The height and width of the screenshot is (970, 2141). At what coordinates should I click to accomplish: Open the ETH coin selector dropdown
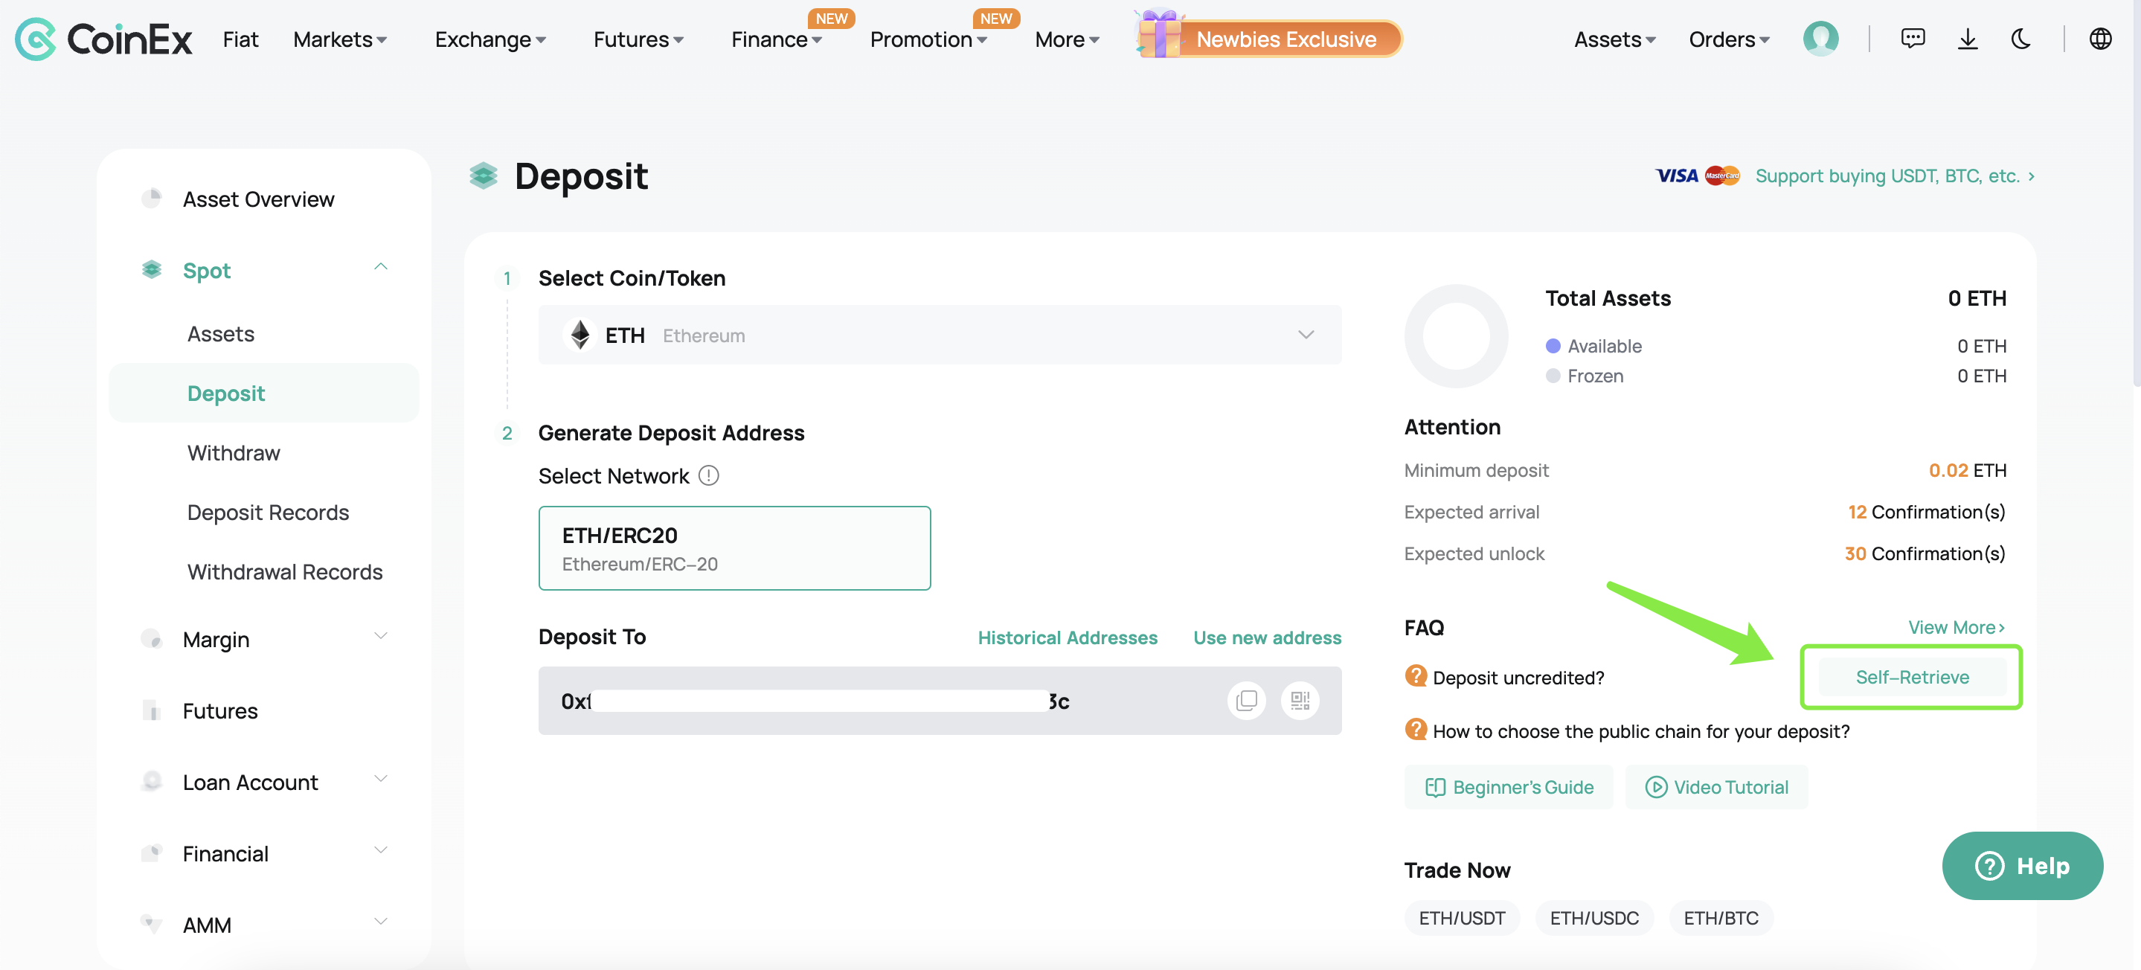(939, 335)
